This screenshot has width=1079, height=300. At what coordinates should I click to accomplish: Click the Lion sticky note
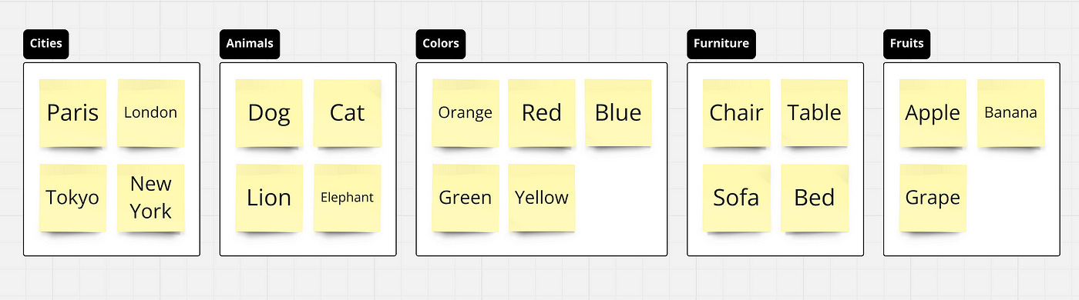point(269,198)
